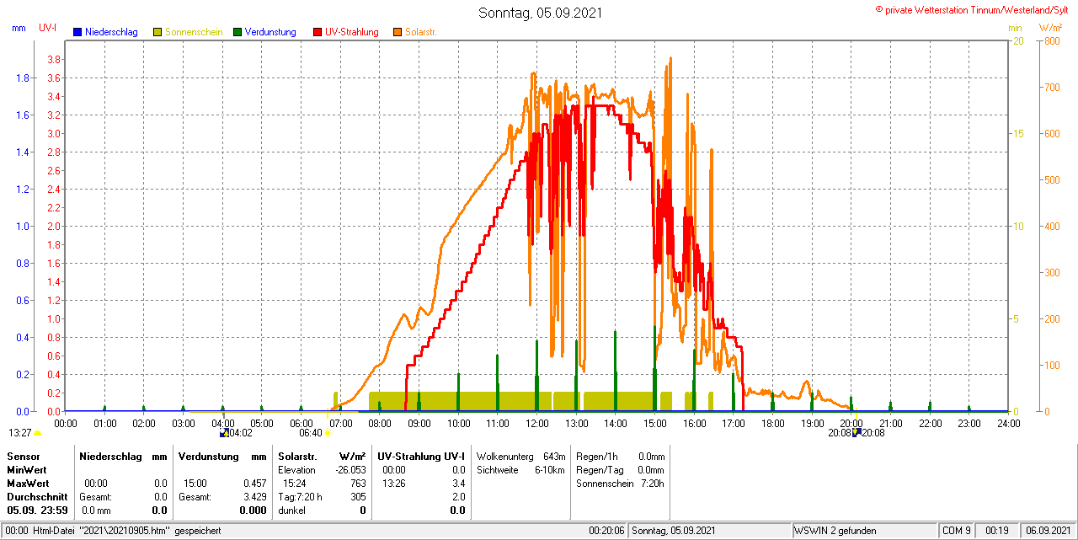
Task: Click the red UV-Strahlung legend swatch
Action: pyautogui.click(x=318, y=32)
